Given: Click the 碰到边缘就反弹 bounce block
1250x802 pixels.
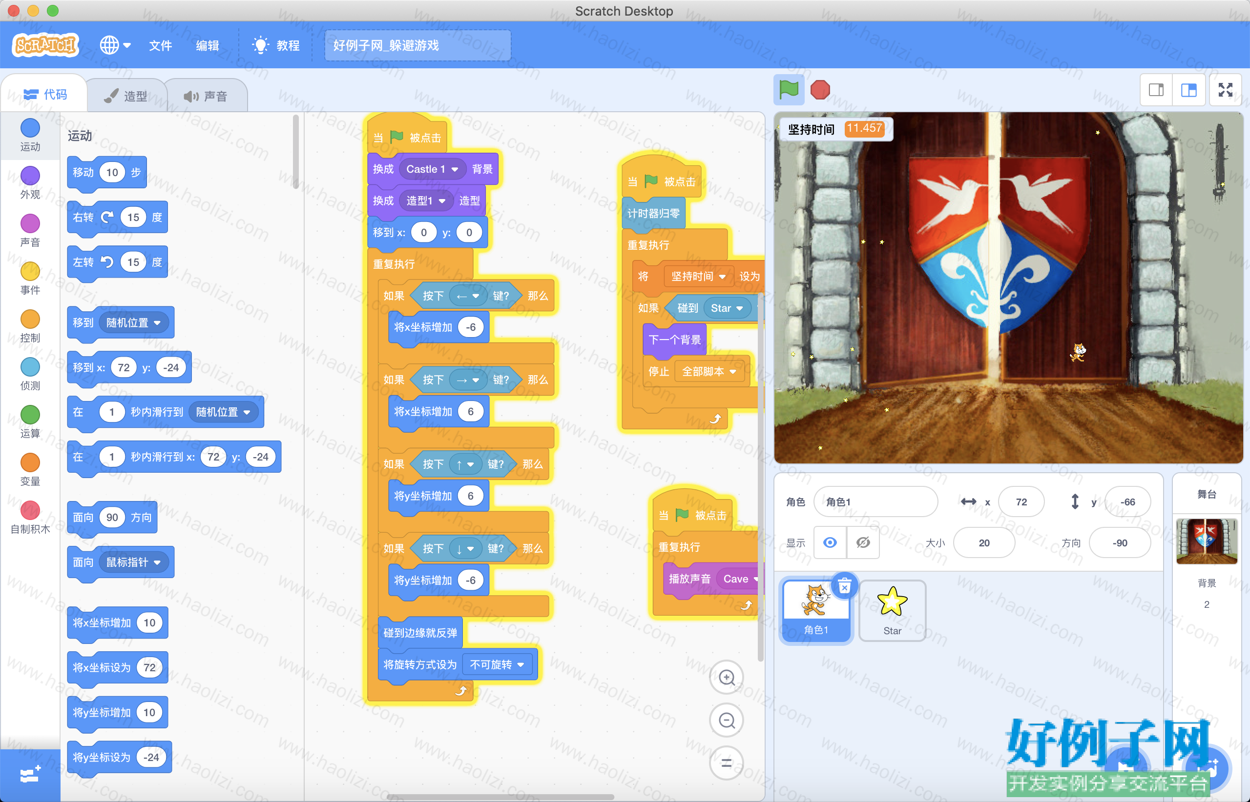Looking at the screenshot, I should click(x=420, y=633).
